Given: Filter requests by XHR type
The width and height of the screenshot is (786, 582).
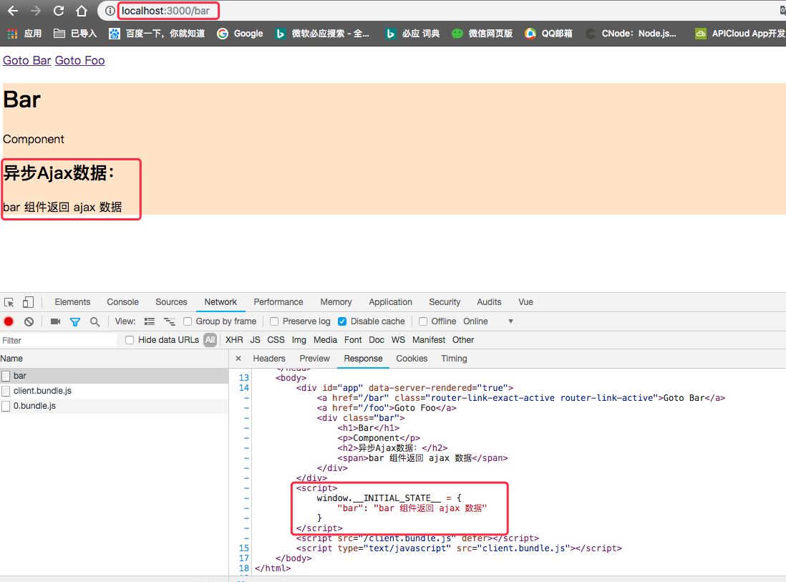Looking at the screenshot, I should 234,340.
